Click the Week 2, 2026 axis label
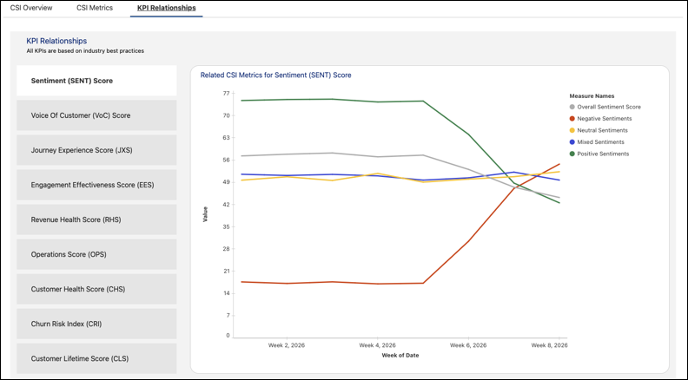688x380 pixels. [287, 345]
